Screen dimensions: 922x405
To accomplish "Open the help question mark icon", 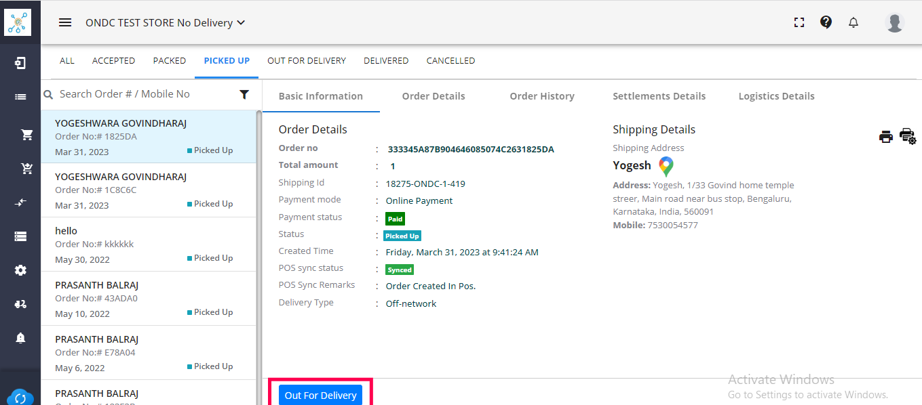I will pyautogui.click(x=826, y=22).
